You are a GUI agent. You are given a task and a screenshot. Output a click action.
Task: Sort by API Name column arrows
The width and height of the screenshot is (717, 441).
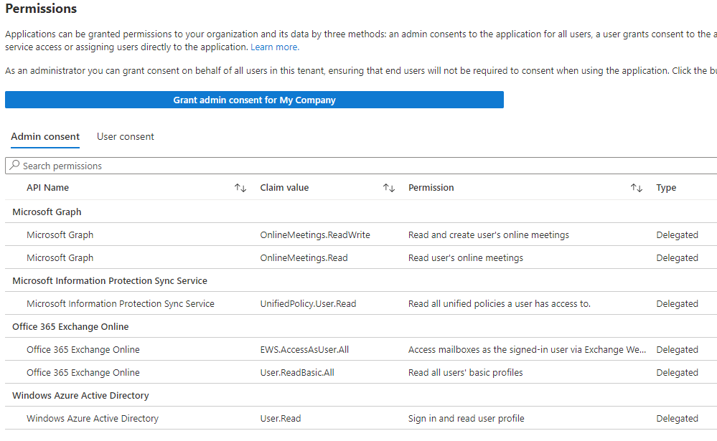[240, 188]
